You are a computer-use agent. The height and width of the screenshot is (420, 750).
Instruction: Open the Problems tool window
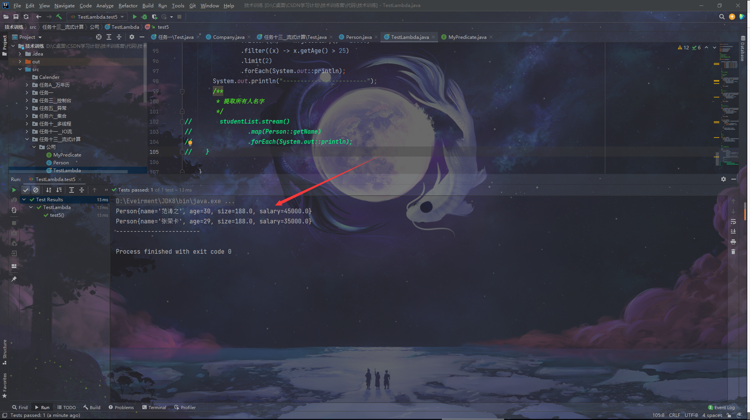point(121,408)
